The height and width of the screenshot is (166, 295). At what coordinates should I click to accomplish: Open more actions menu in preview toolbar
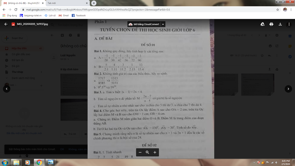pos(289,24)
